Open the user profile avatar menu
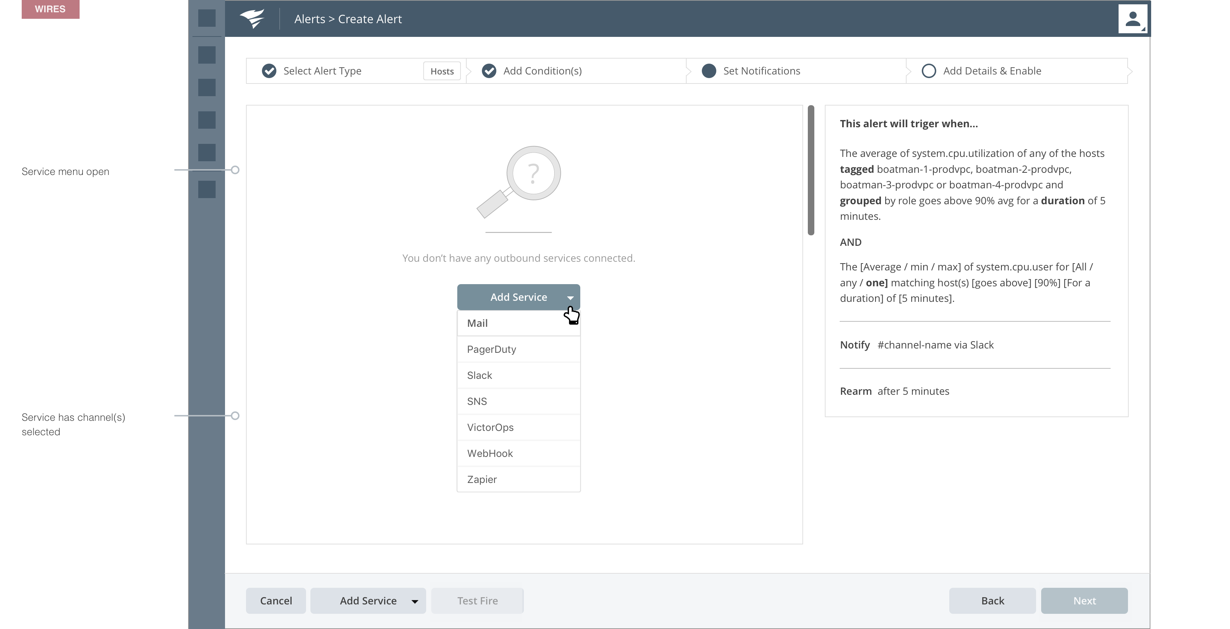The image size is (1230, 629). [1132, 19]
